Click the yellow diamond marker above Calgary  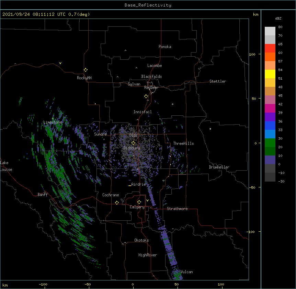[139, 202]
